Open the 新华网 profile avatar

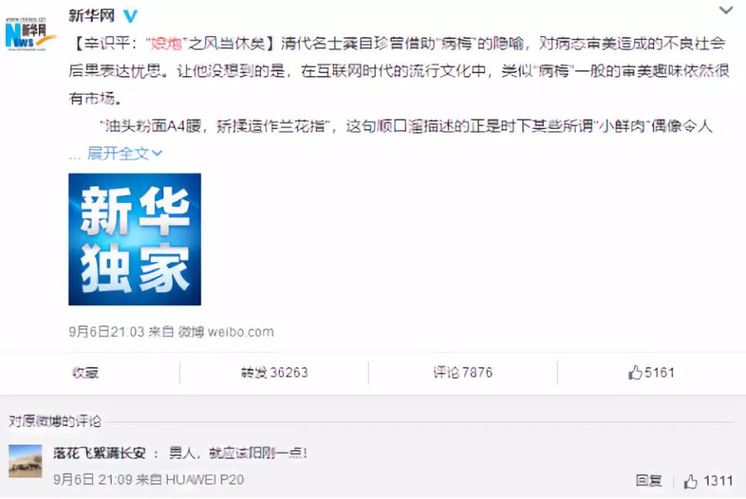(30, 34)
